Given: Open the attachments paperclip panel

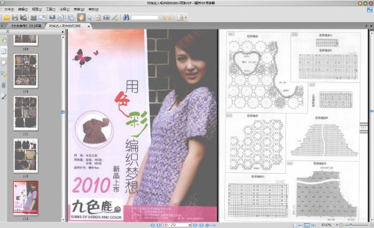Looking at the screenshot, I should click(x=4, y=85).
